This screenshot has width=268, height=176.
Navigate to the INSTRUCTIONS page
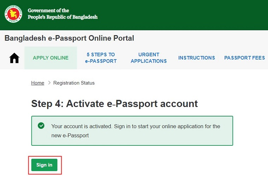[196, 58]
